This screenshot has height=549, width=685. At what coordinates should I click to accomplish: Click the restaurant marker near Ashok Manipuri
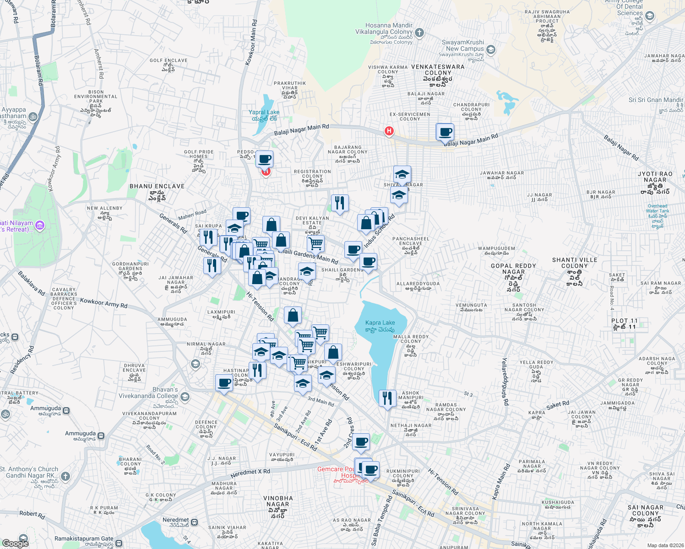pos(387,398)
